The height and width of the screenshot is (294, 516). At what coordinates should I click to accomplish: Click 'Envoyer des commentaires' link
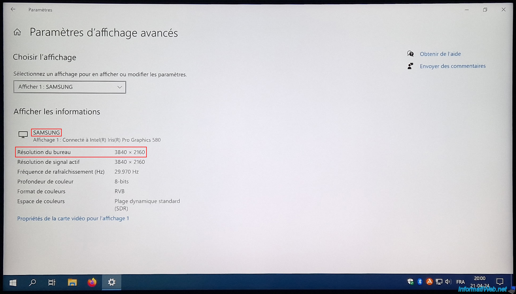click(452, 66)
